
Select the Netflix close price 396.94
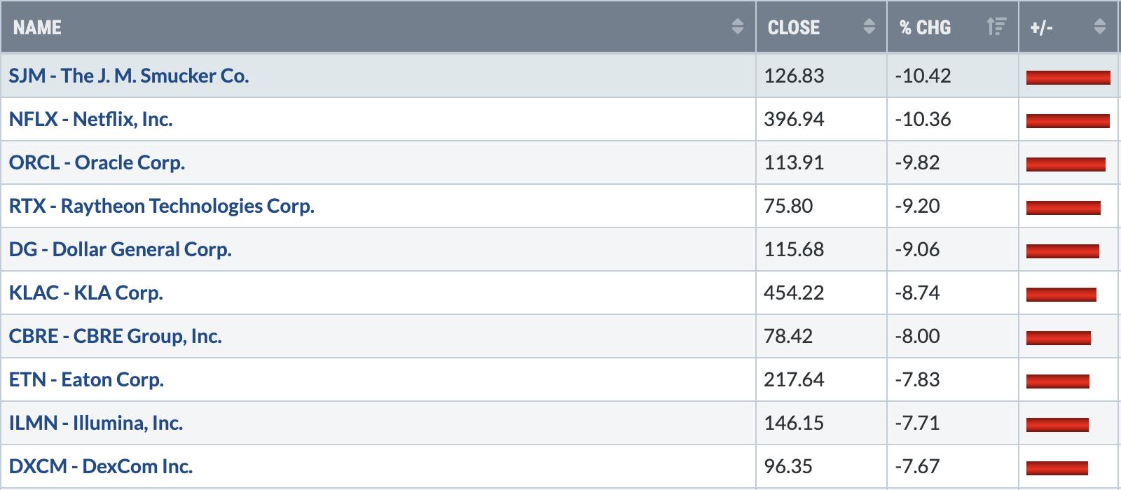(794, 119)
